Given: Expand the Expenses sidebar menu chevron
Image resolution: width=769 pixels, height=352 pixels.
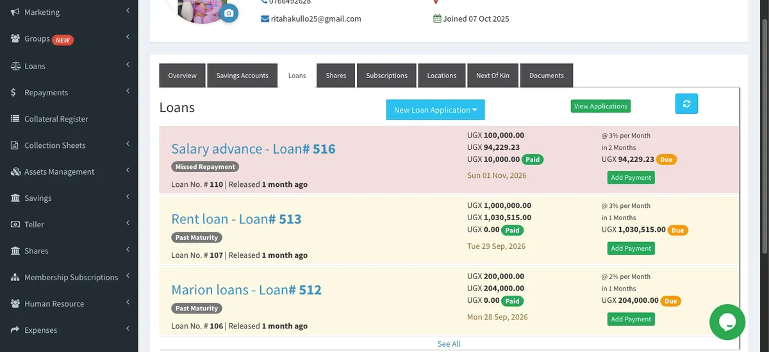Looking at the screenshot, I should coord(128,329).
